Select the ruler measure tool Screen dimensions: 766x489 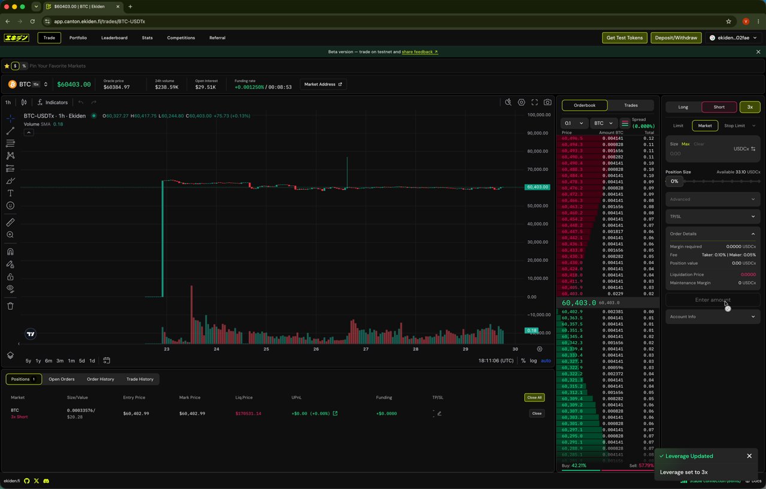[x=10, y=222]
